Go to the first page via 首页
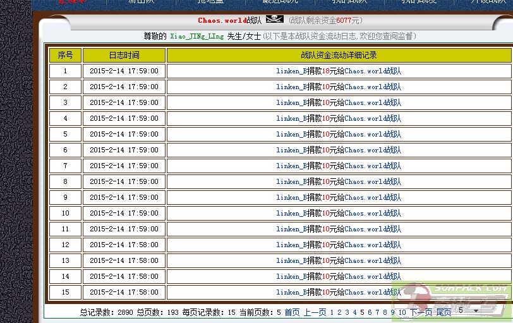The width and height of the screenshot is (513, 323). coord(292,312)
